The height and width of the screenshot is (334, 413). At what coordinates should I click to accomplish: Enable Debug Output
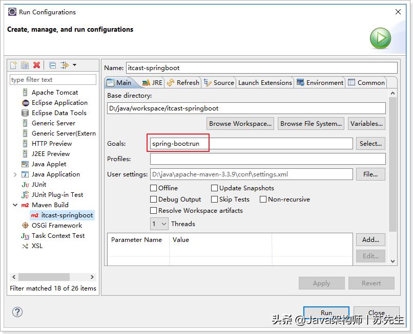click(153, 199)
